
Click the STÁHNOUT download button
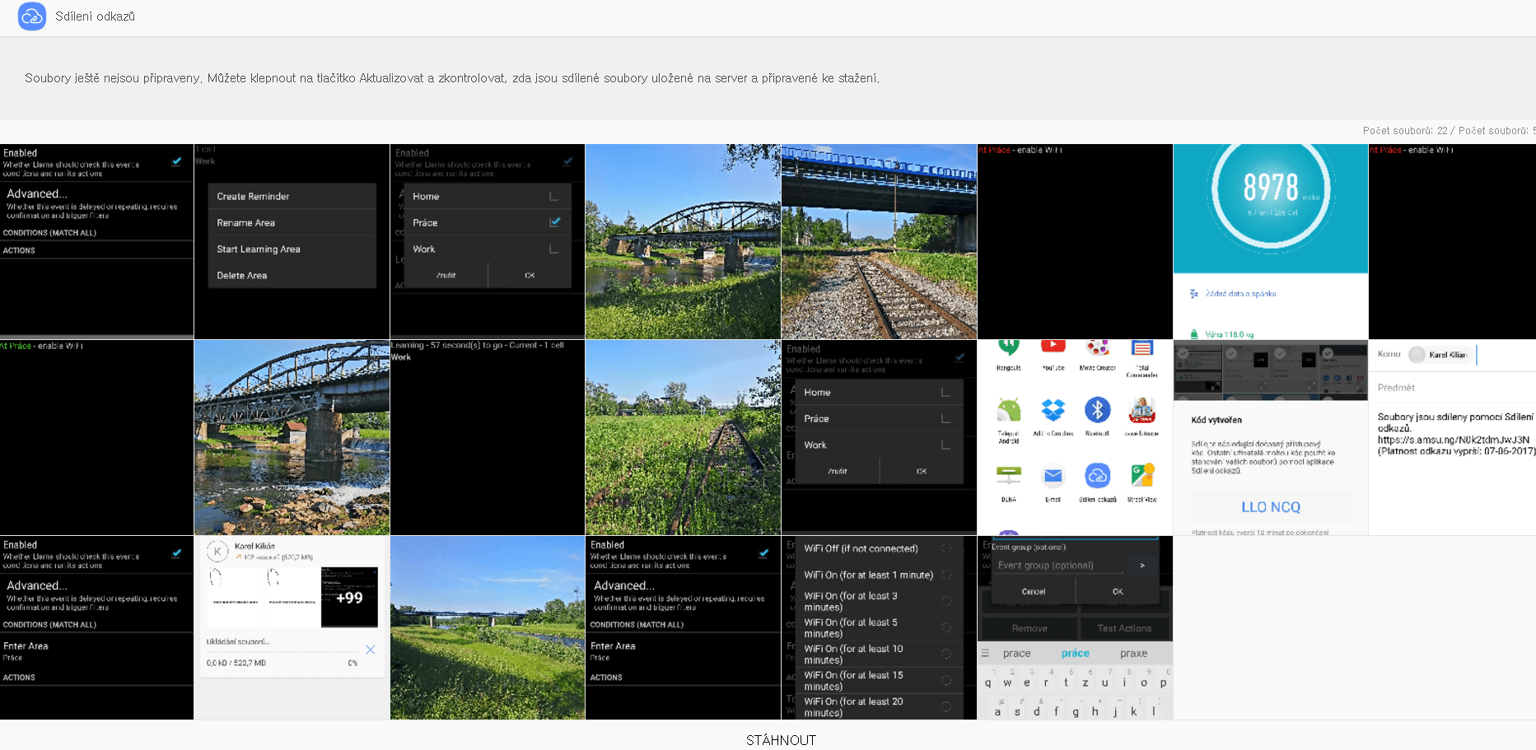coord(781,740)
